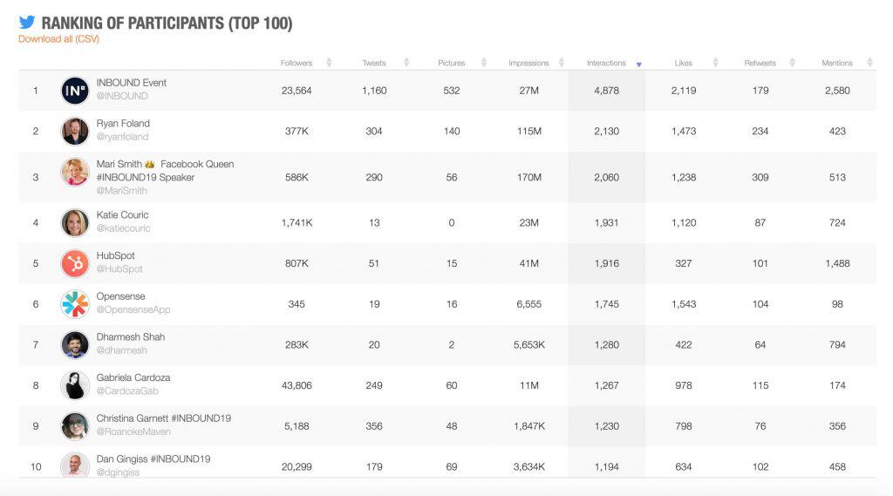Open Ryan Foland's profile picture

[x=75, y=131]
